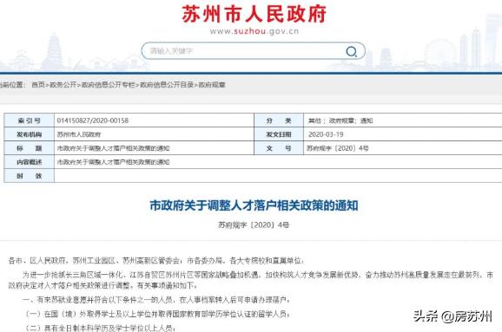The height and width of the screenshot is (332, 502).
Task: Click the paragraph starting 为进一步抢抓长三角
Action: [x=251, y=280]
